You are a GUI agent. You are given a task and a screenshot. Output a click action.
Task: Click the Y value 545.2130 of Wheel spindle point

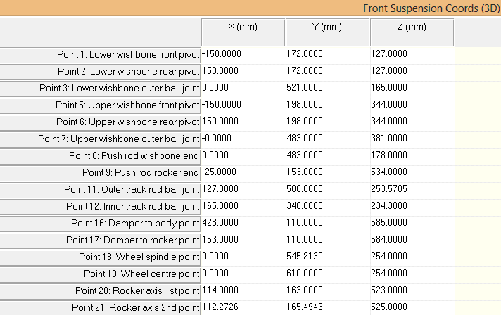click(x=326, y=257)
